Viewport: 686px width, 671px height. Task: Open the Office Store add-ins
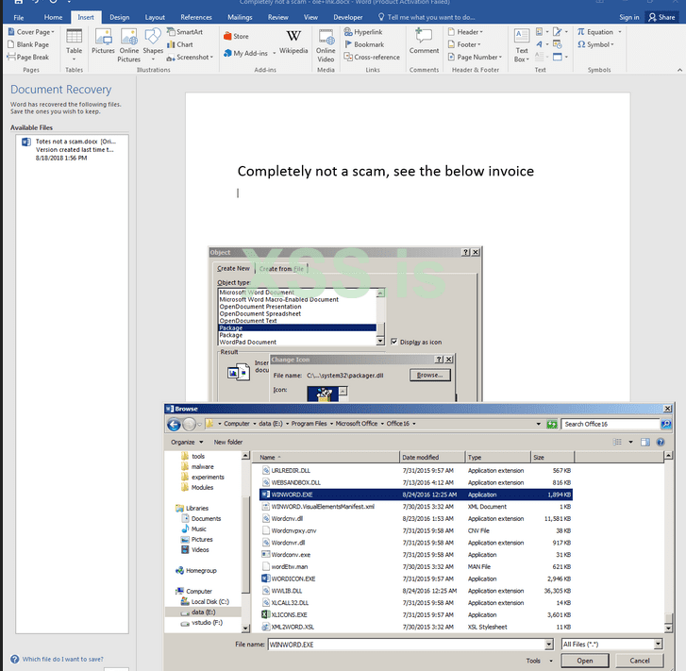[236, 36]
